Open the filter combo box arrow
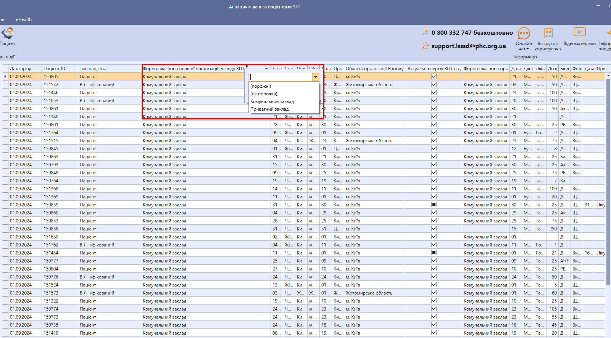Screen dimensions: 611x338 point(316,77)
